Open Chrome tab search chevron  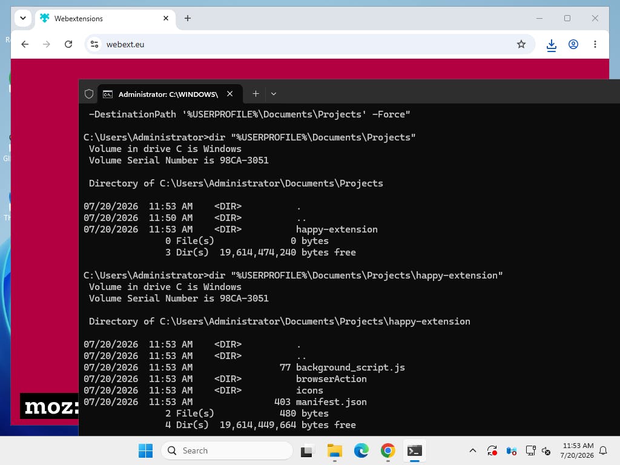coord(23,18)
